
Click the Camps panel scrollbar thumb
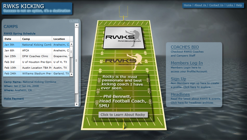tap(76, 61)
